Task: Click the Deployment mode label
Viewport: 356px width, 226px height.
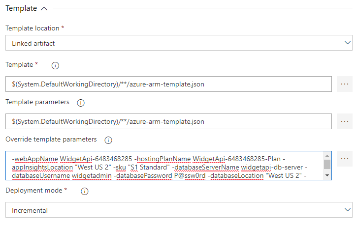Action: coord(34,191)
